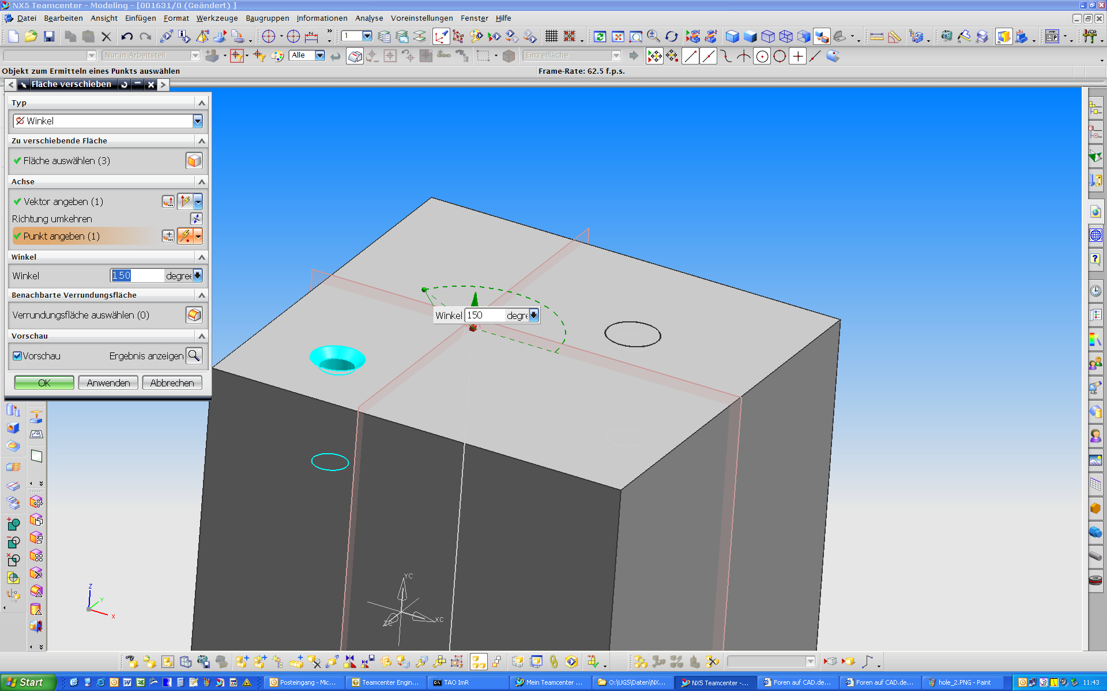Click the Winkel value field in the dialog
1107x691 pixels.
pyautogui.click(x=137, y=275)
